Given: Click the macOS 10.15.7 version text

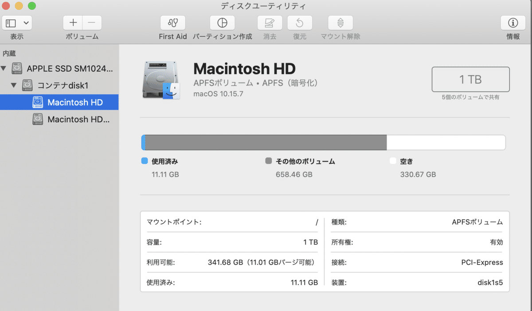Looking at the screenshot, I should (218, 94).
